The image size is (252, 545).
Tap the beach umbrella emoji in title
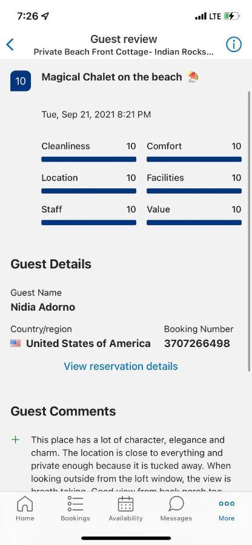pyautogui.click(x=193, y=77)
